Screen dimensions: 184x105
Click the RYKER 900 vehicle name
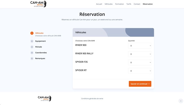[81, 45]
